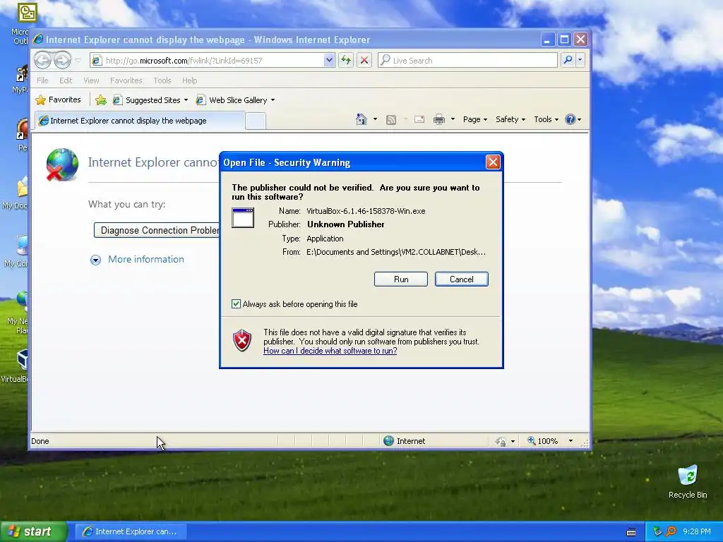Click the Windows Start button
723x542 pixels.
tap(34, 531)
